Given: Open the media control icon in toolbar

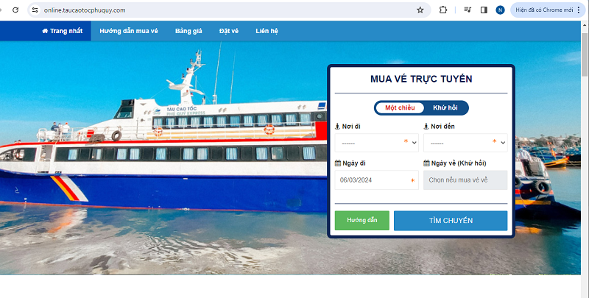Looking at the screenshot, I should 468,10.
